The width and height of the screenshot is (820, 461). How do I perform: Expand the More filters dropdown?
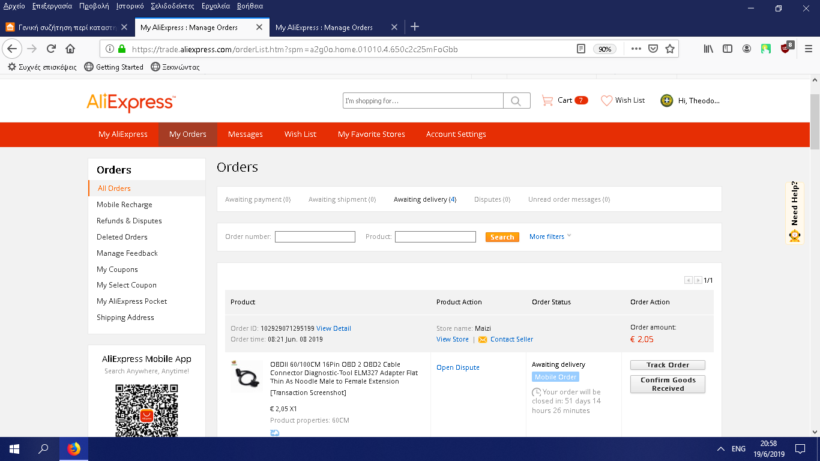click(x=550, y=237)
